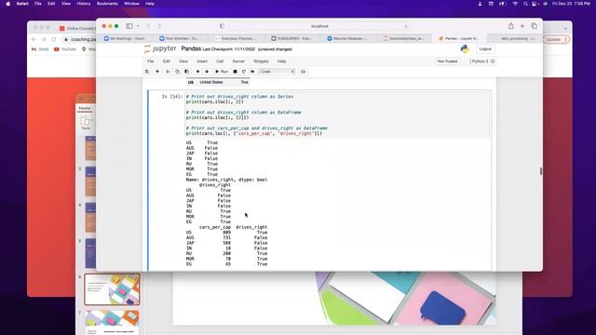Expand sidebar options chevron in Safari
This screenshot has height=335, width=596.
click(x=138, y=26)
